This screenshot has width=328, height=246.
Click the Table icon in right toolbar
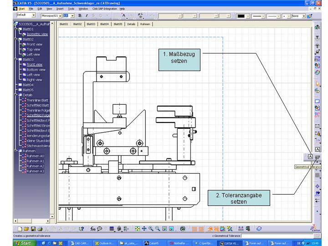[318, 175]
